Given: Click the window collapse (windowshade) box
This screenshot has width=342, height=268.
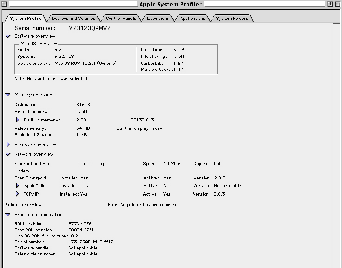Looking at the screenshot, I should (337, 4).
